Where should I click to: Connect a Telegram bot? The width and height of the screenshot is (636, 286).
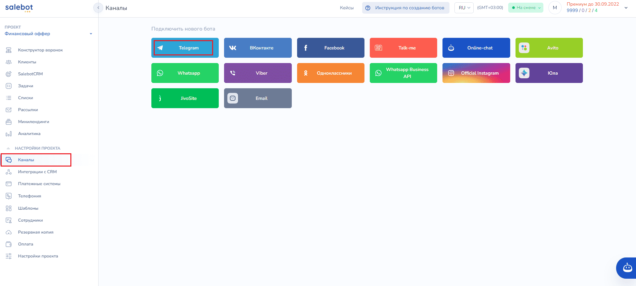point(185,48)
